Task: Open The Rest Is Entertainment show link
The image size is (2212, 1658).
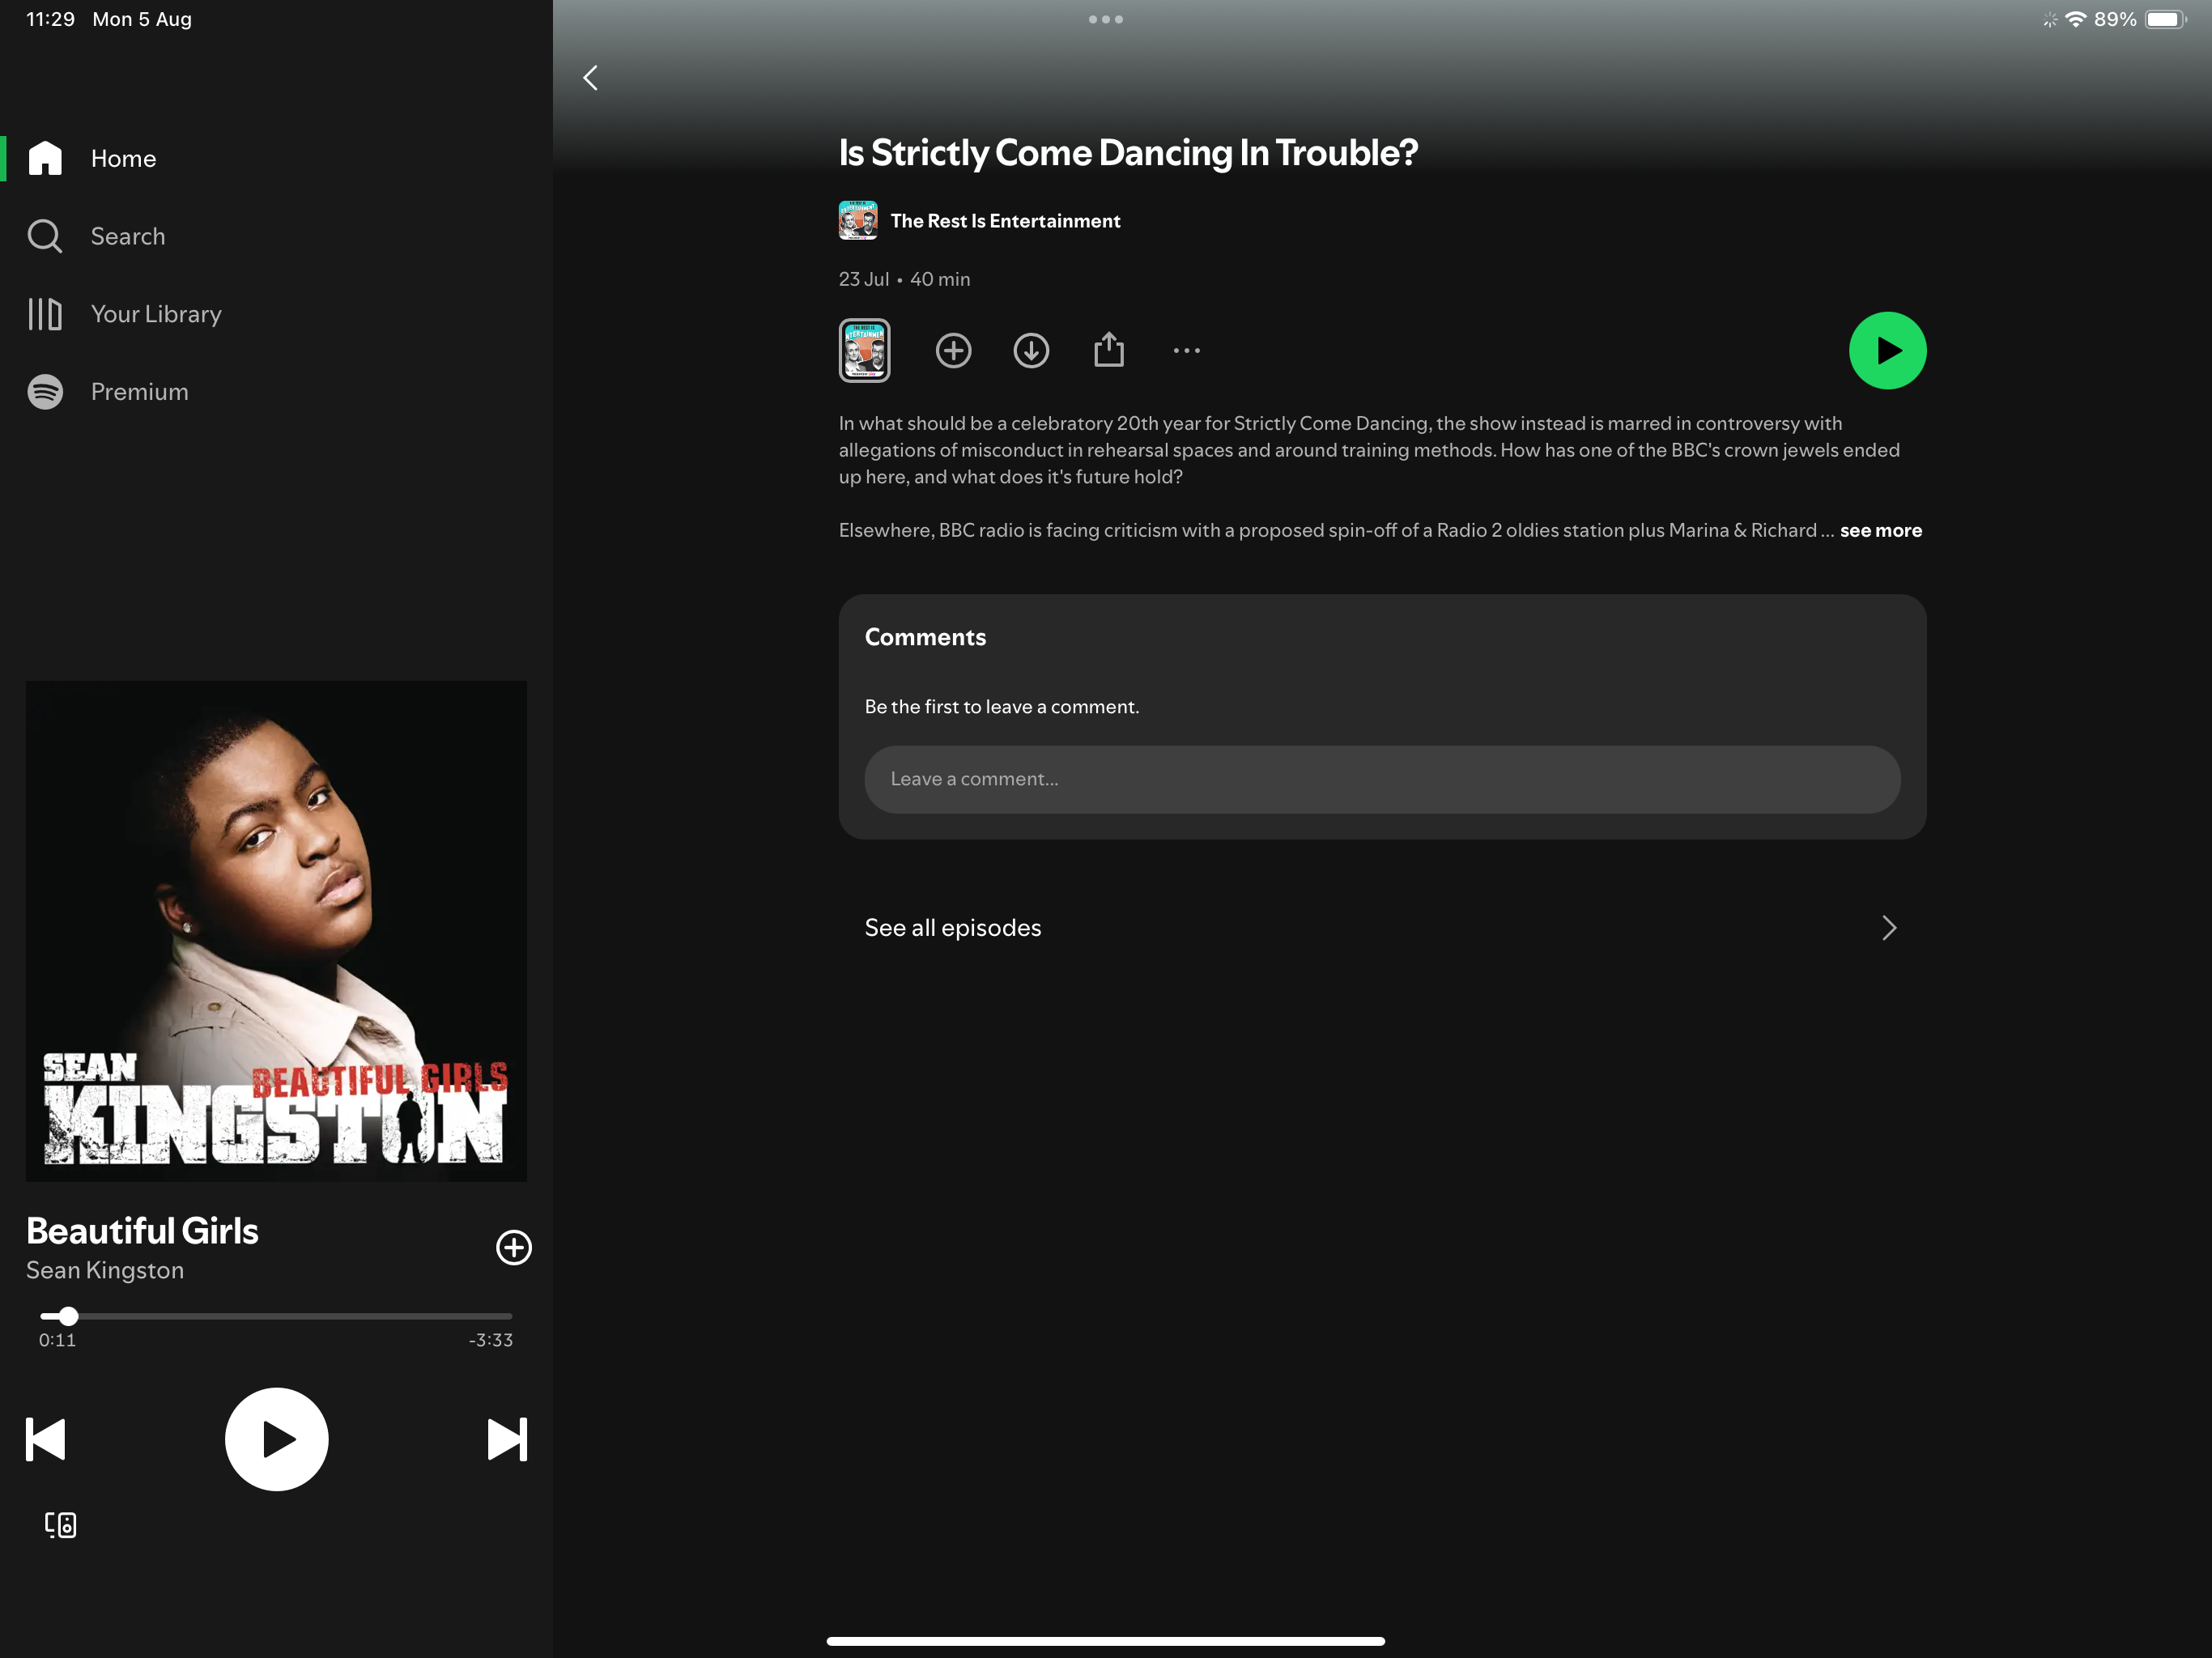Action: tap(1005, 221)
